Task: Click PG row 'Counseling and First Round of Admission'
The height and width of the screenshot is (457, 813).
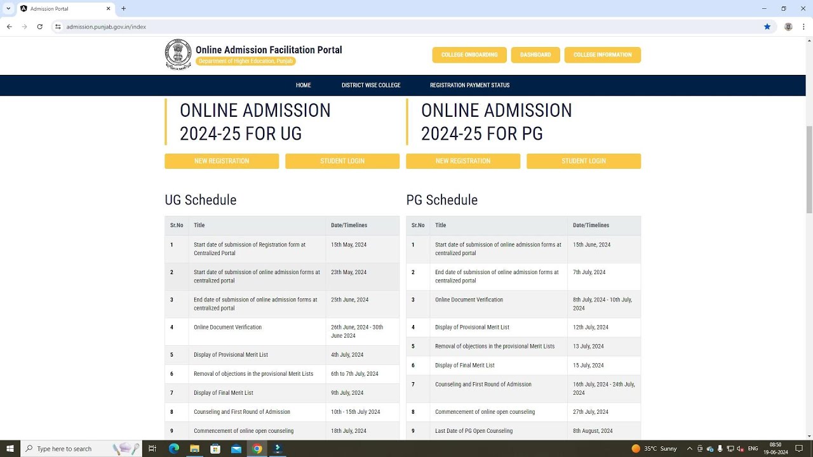Action: [523, 388]
